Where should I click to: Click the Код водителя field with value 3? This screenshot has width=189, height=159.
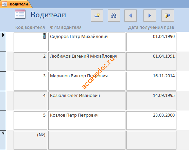(30, 81)
